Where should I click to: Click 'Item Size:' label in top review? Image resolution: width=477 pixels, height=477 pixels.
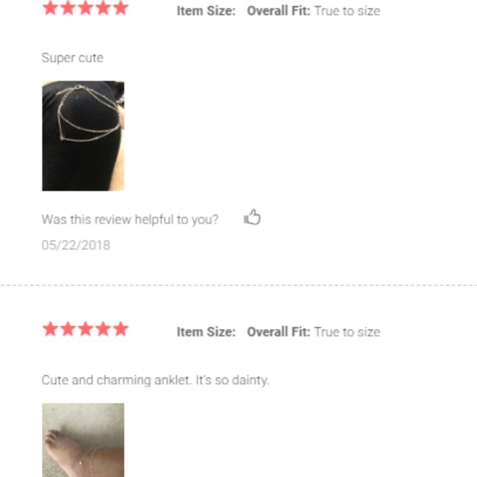point(206,11)
